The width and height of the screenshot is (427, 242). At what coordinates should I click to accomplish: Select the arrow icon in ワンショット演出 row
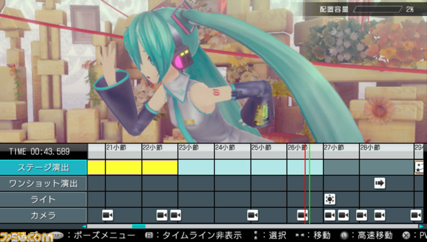[x=380, y=183]
